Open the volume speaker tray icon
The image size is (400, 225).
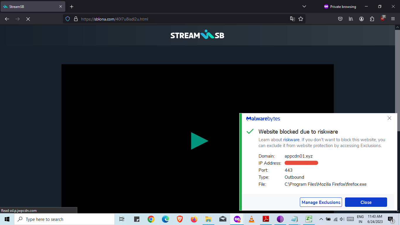click(342, 219)
